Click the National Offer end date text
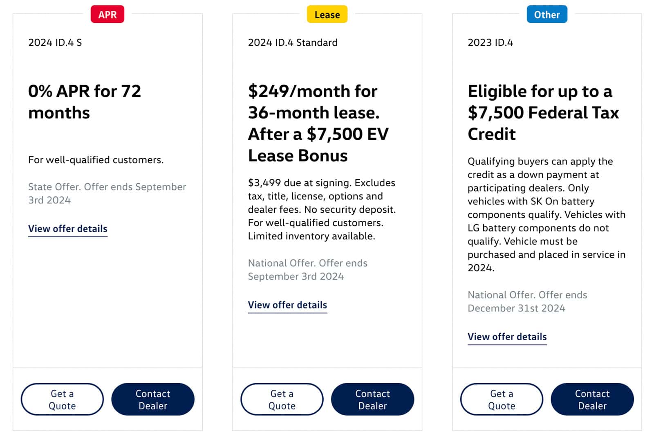654x447 pixels. 307,270
